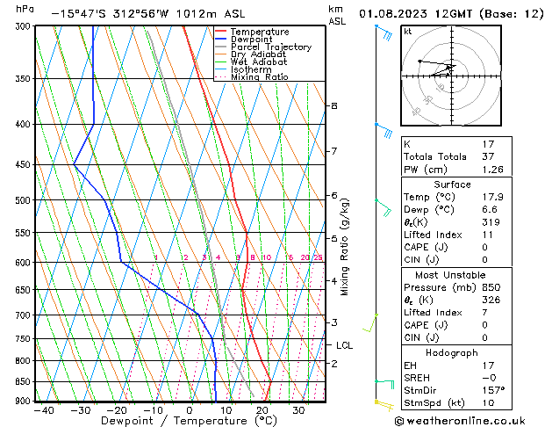Click the LCL marker on the right axis
The image size is (552, 427).
coord(345,345)
